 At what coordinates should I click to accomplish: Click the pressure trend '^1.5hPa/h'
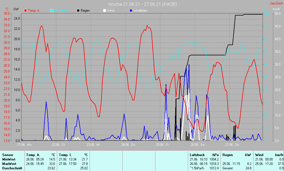pyautogui.click(x=197, y=168)
